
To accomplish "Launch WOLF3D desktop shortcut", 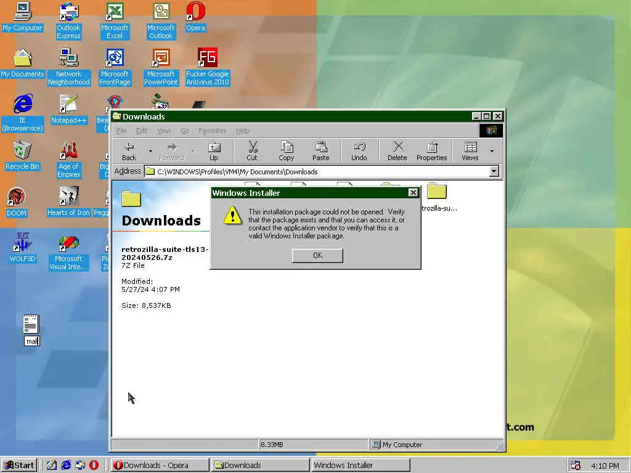I will 23,248.
